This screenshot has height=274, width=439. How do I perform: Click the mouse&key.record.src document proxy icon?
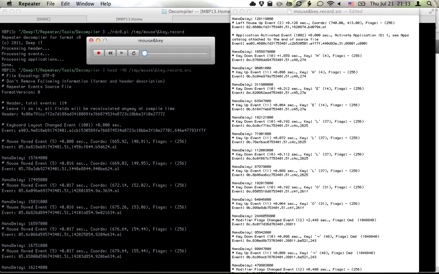click(x=289, y=12)
